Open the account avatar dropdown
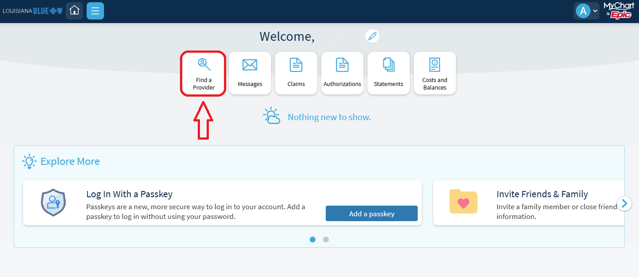639x277 pixels. click(586, 10)
